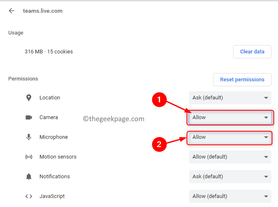Click the Notifications bell icon
Screen dimensions: 278x207
click(29, 177)
